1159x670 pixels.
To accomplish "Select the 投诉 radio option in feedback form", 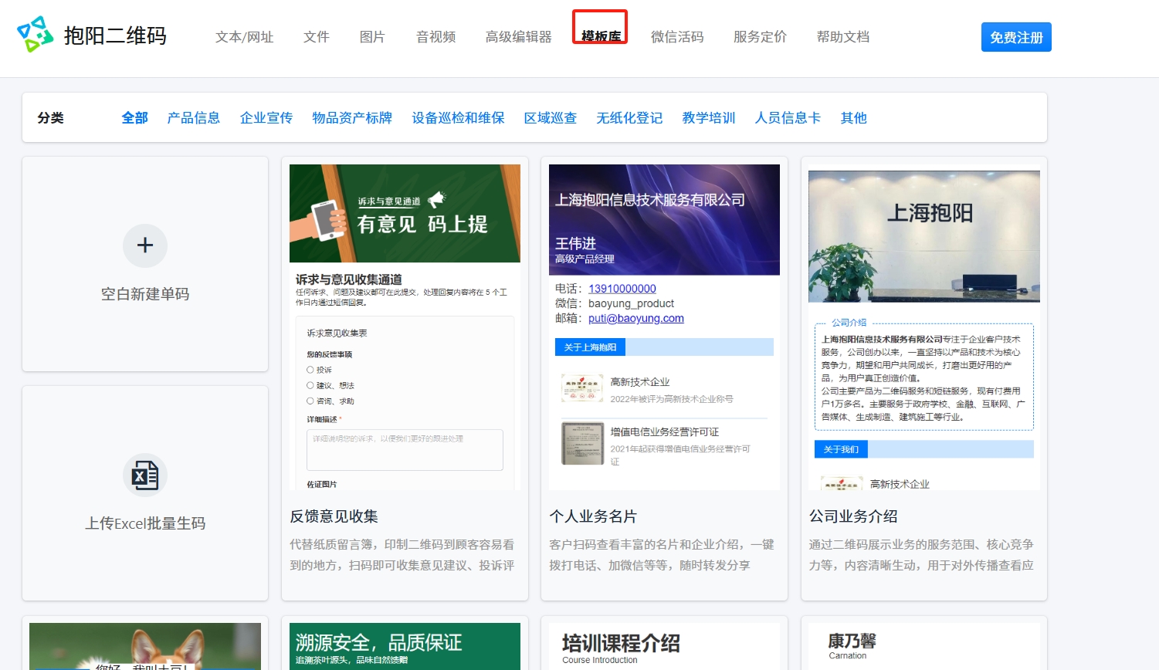I will pos(310,371).
